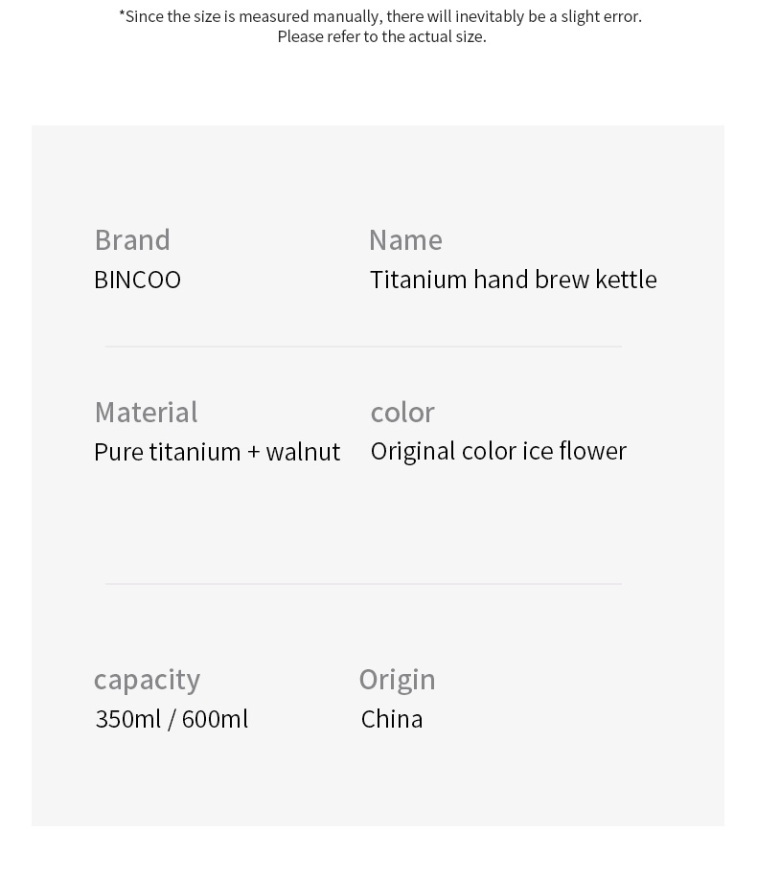Click the divider line above capacity row

[x=363, y=583]
